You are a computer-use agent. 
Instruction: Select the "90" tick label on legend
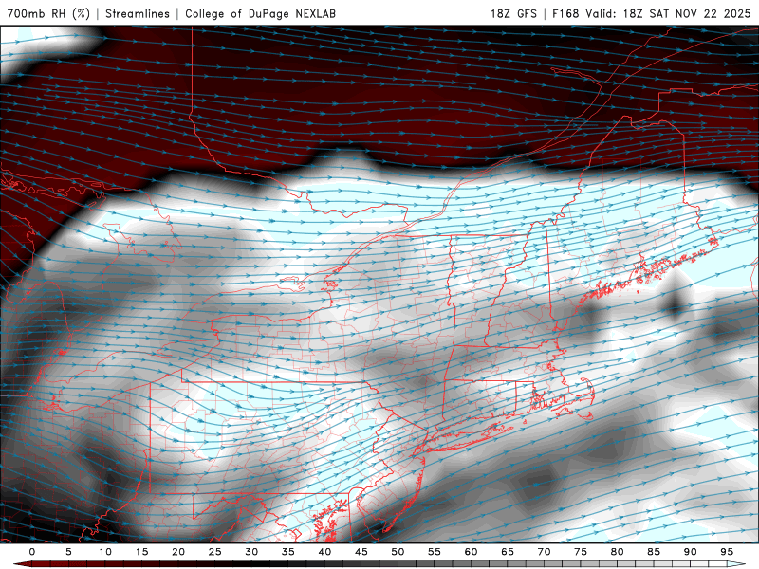690,552
